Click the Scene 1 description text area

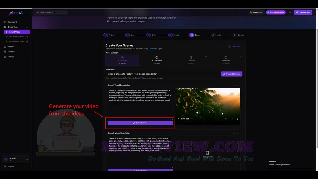(140, 103)
